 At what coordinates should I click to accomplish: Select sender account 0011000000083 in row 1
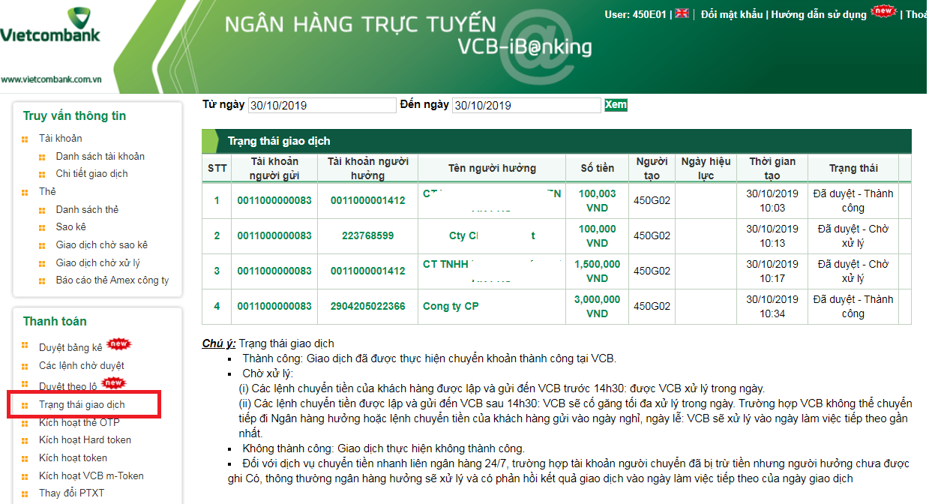274,201
